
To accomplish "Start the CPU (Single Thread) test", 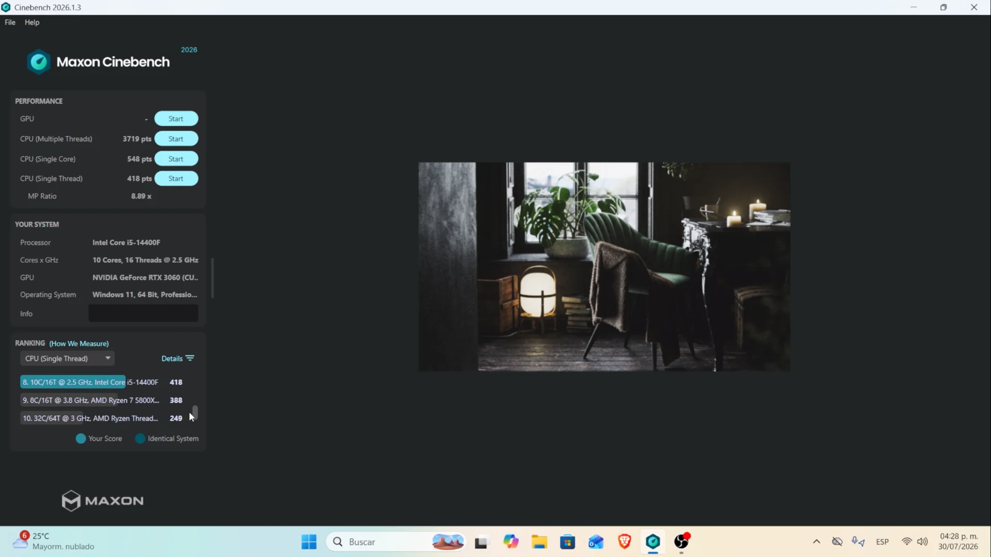I will pos(176,178).
